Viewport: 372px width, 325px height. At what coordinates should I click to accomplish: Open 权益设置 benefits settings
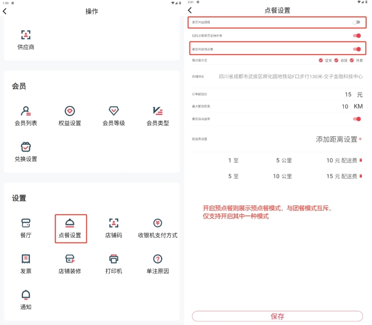[x=70, y=115]
